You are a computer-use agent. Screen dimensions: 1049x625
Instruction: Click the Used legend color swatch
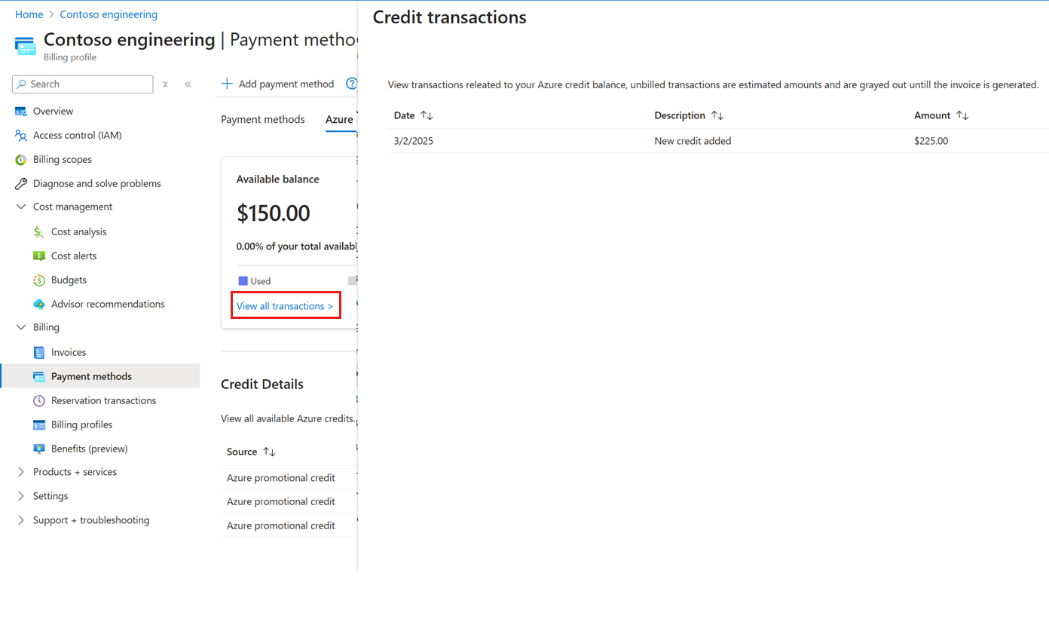242,280
